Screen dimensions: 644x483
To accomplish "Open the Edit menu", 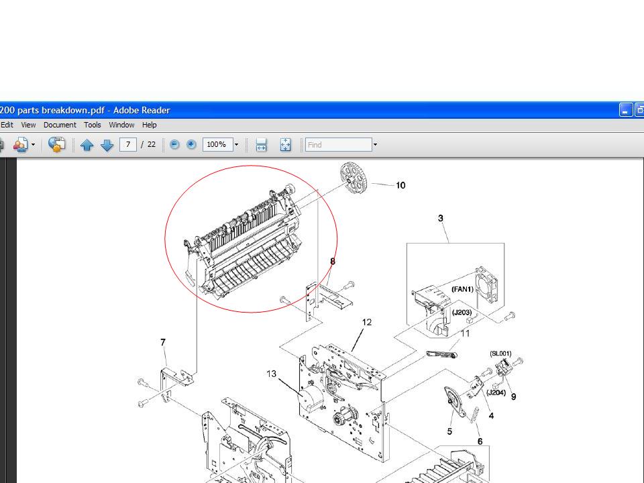I will coord(7,125).
